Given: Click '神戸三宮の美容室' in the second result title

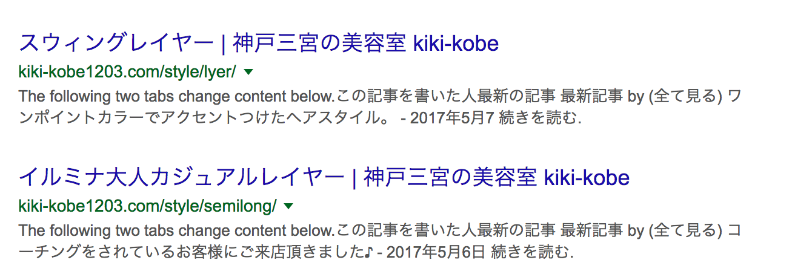Looking at the screenshot, I should coord(451,177).
